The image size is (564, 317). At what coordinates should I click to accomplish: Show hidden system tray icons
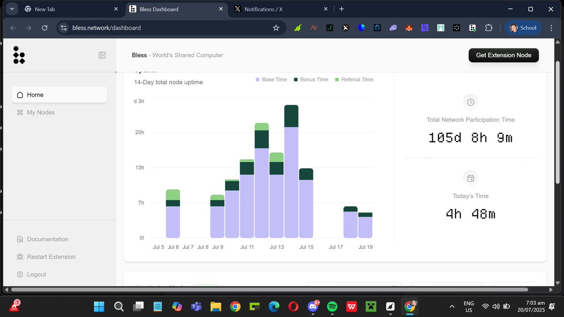tap(452, 307)
